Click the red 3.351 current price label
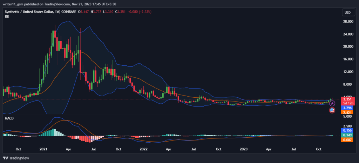359x163 pixels. [x=347, y=99]
